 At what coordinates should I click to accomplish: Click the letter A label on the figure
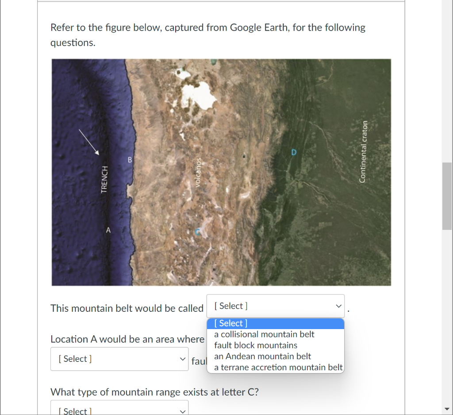(x=108, y=230)
